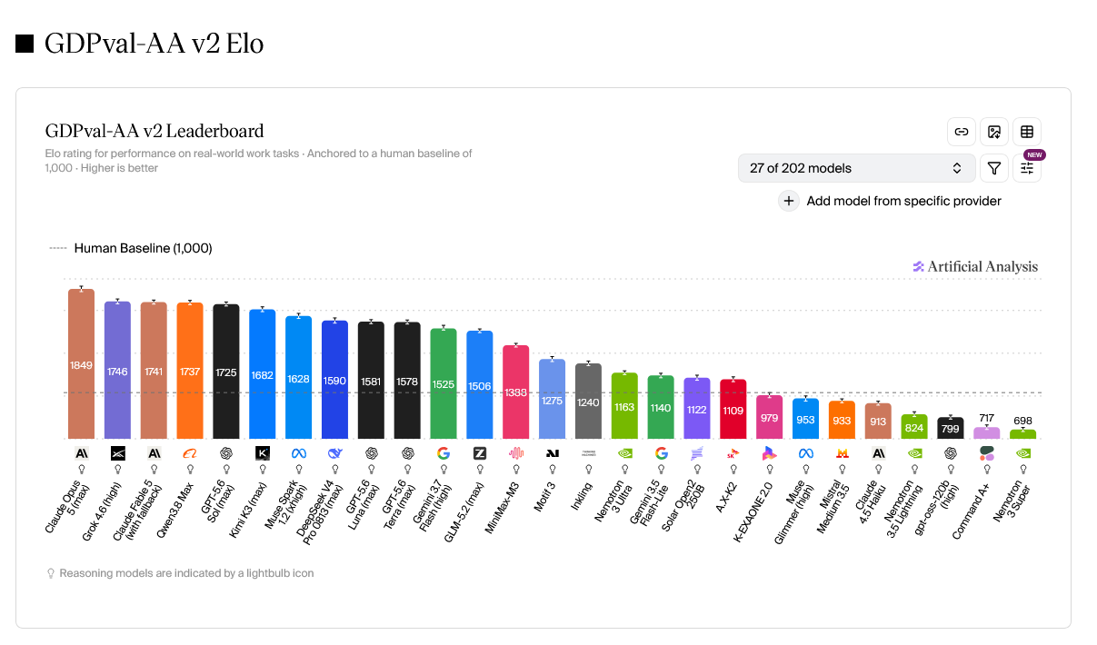Click the Human Baseline legend entry
This screenshot has width=1097, height=645.
(x=131, y=248)
